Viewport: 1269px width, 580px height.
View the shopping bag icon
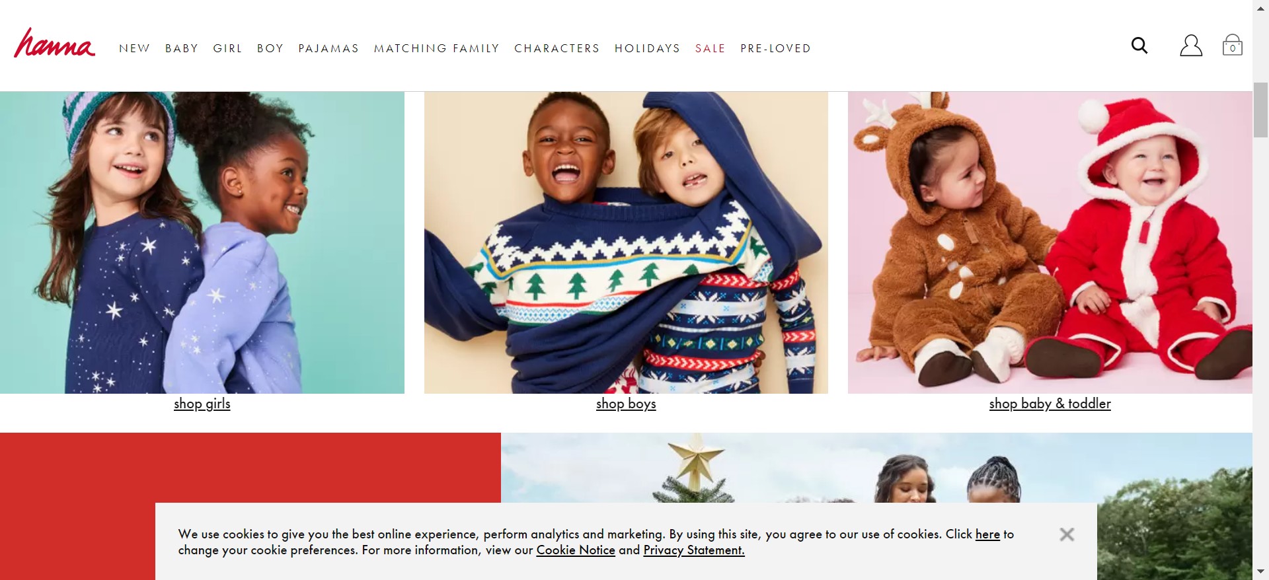pos(1233,45)
